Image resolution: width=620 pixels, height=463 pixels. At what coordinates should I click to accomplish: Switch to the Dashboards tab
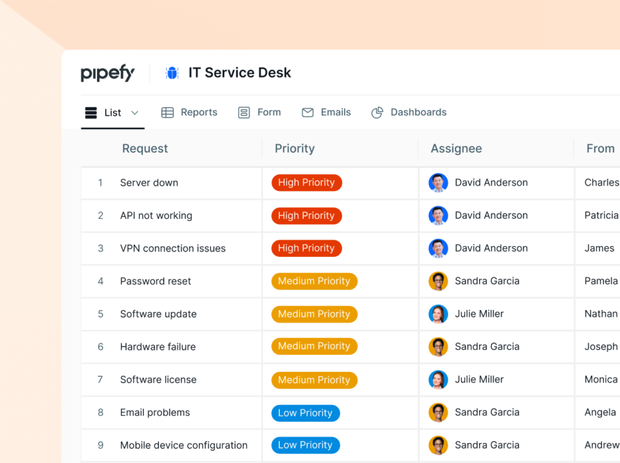coord(409,112)
